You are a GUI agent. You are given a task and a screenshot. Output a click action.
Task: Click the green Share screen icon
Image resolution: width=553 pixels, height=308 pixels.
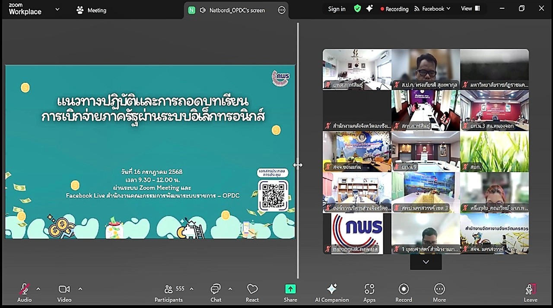(290, 289)
